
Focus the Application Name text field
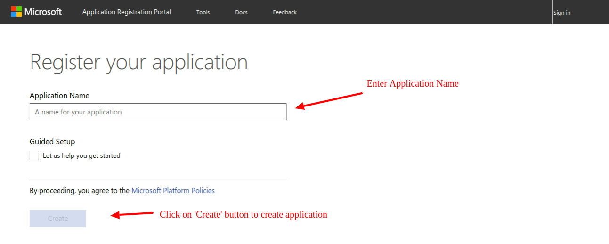click(x=158, y=112)
